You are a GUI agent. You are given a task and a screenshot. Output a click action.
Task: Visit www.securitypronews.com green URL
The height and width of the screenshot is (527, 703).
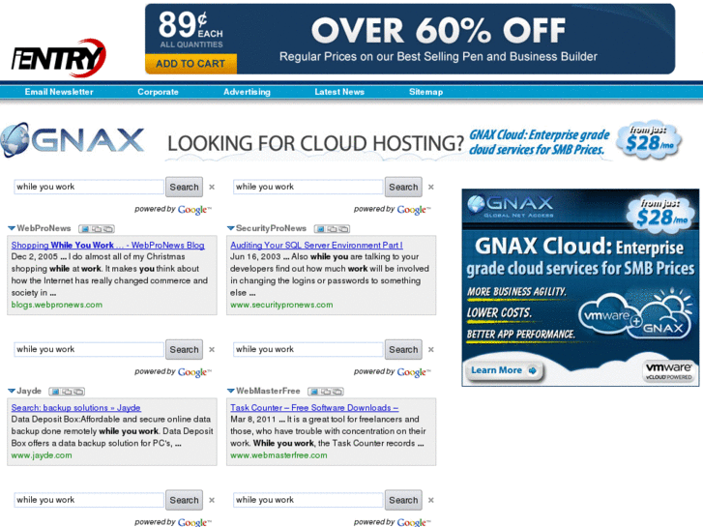pos(281,305)
